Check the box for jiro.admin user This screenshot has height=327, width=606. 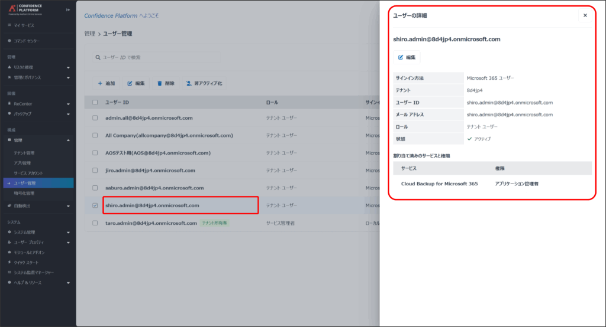(95, 171)
